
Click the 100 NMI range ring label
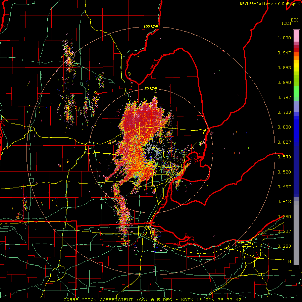pos(151,27)
